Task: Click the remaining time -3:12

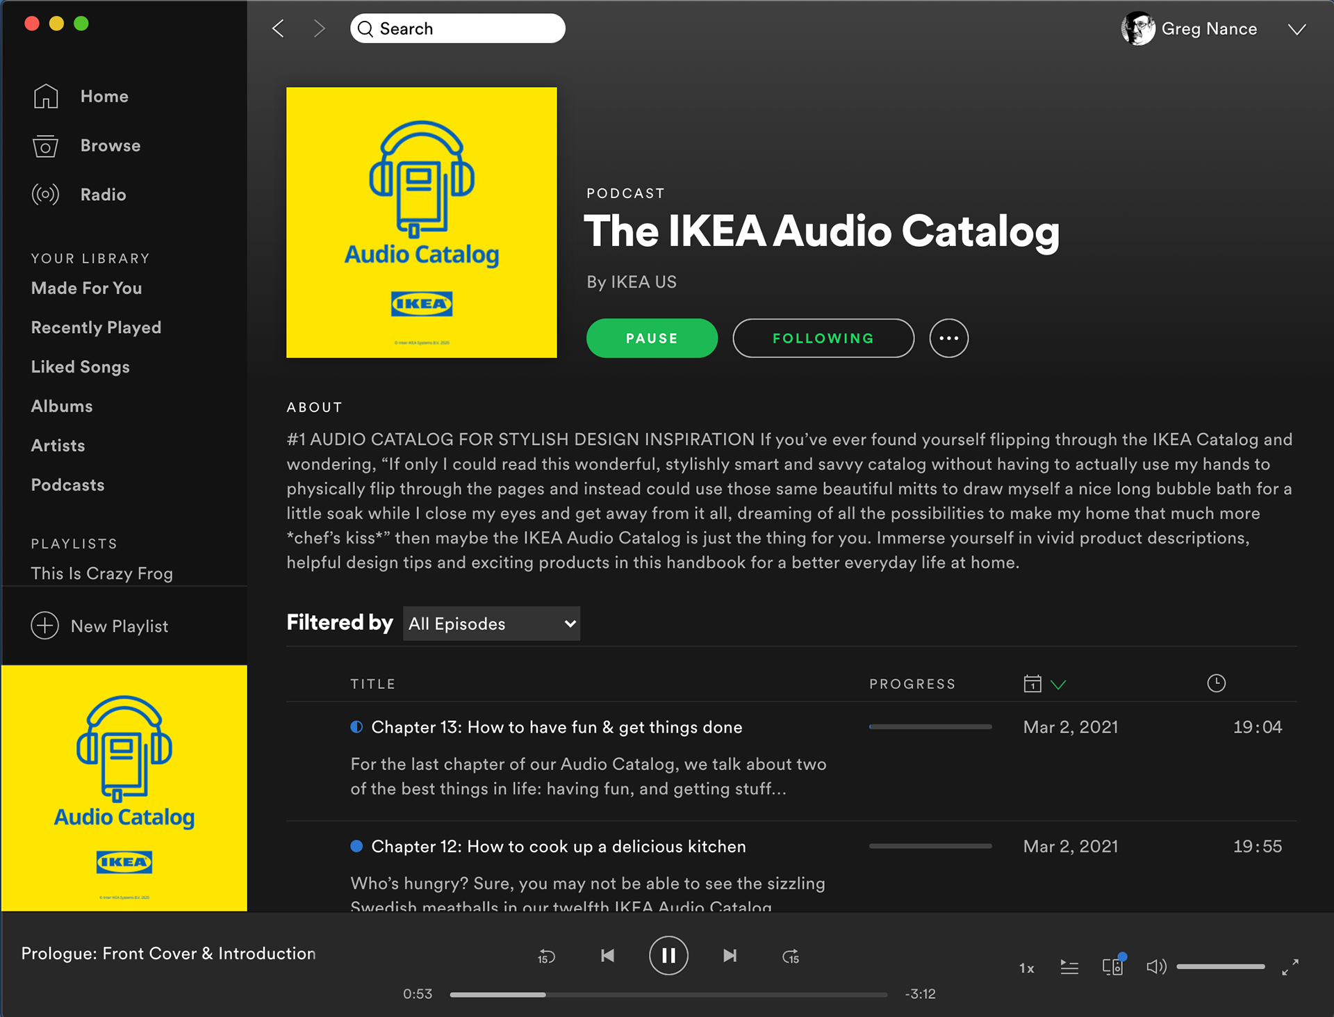Action: (920, 994)
